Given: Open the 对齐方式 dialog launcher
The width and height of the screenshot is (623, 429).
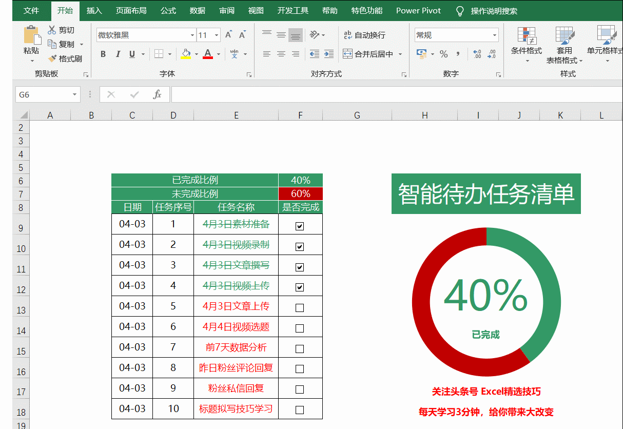Looking at the screenshot, I should [404, 75].
